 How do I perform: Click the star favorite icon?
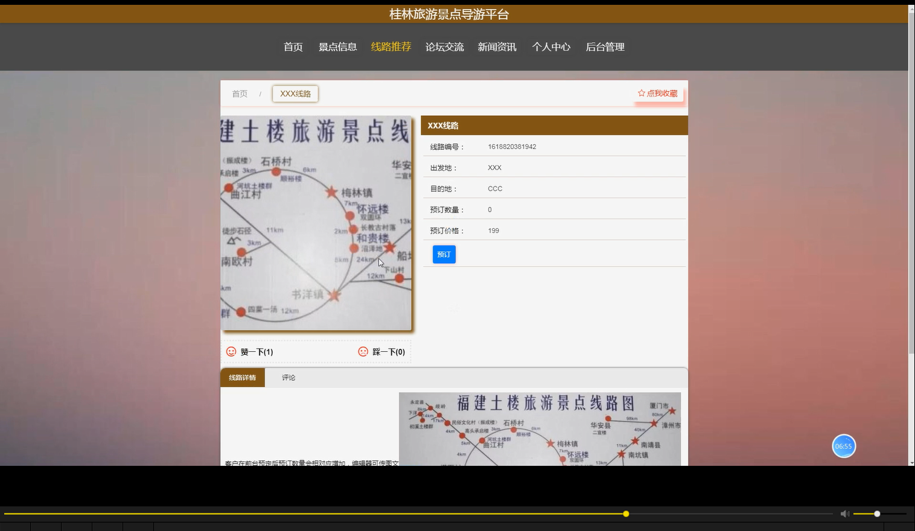(641, 93)
